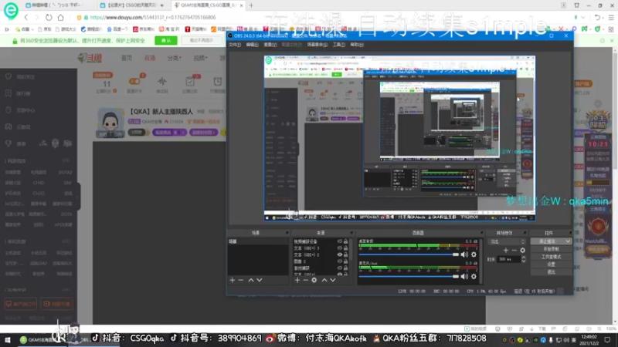Open desktop audio settings gear
Image resolution: width=618 pixels, height=347 pixels.
click(x=474, y=254)
